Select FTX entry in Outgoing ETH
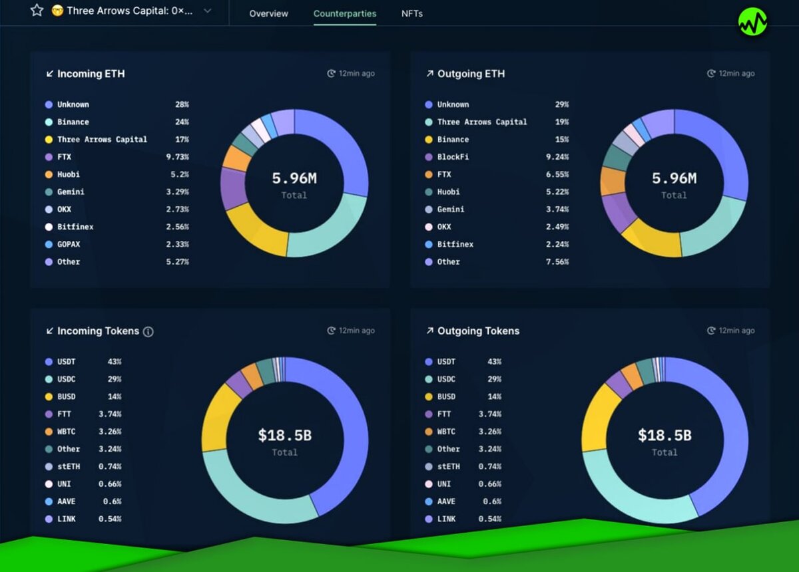Screen dimensions: 799x572 497,174
